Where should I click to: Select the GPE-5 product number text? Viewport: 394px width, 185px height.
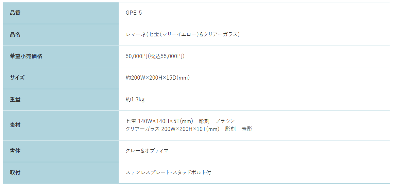coord(134,13)
